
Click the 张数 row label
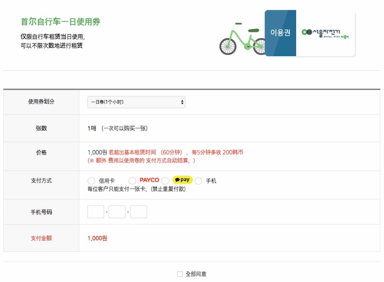click(41, 128)
